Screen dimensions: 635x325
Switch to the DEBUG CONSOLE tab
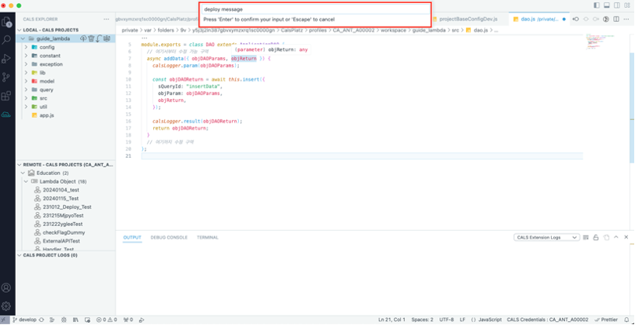coord(169,238)
